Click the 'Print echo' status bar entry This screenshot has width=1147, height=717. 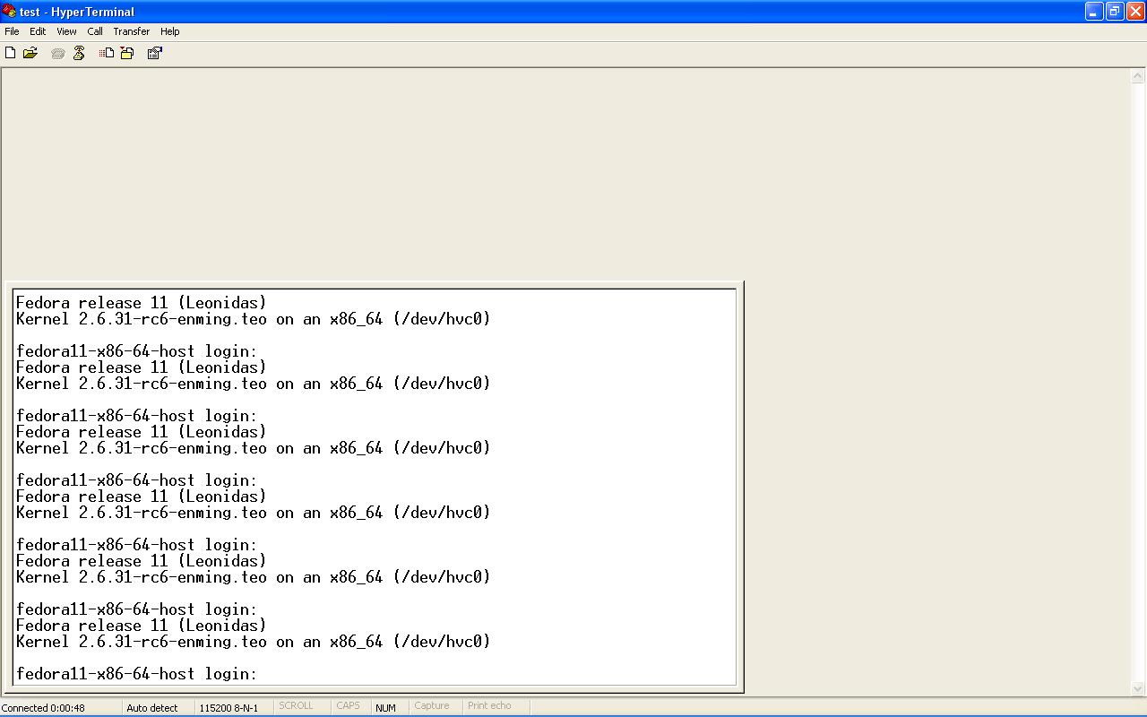coord(489,706)
